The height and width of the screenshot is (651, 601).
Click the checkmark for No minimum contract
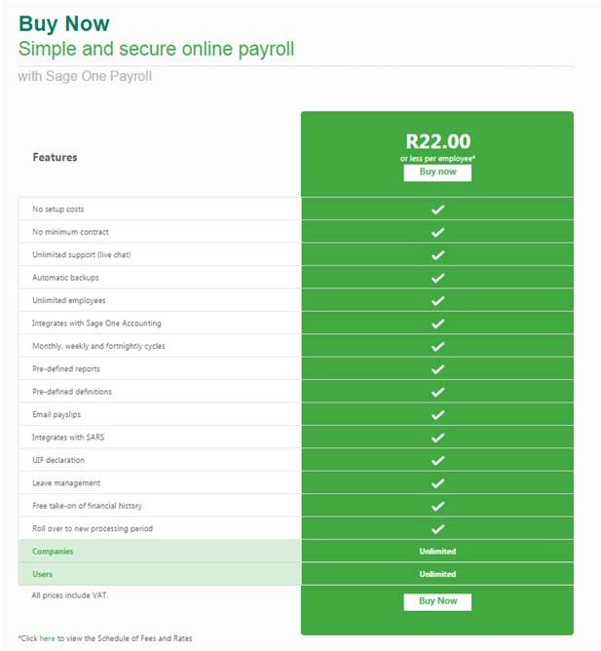tap(437, 232)
